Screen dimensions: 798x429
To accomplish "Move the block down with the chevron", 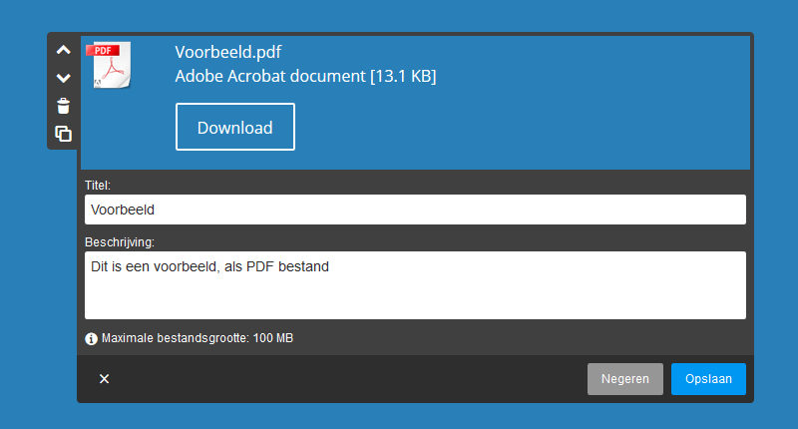I will pyautogui.click(x=63, y=78).
